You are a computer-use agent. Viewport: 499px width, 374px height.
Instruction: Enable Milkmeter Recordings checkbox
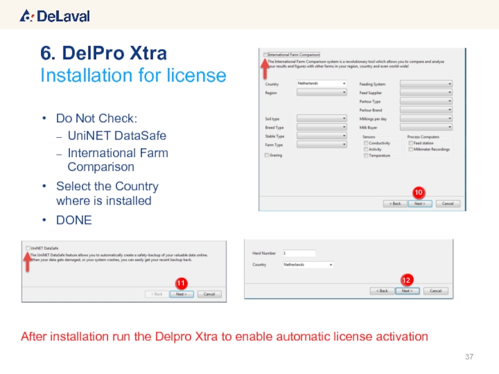[x=411, y=149]
